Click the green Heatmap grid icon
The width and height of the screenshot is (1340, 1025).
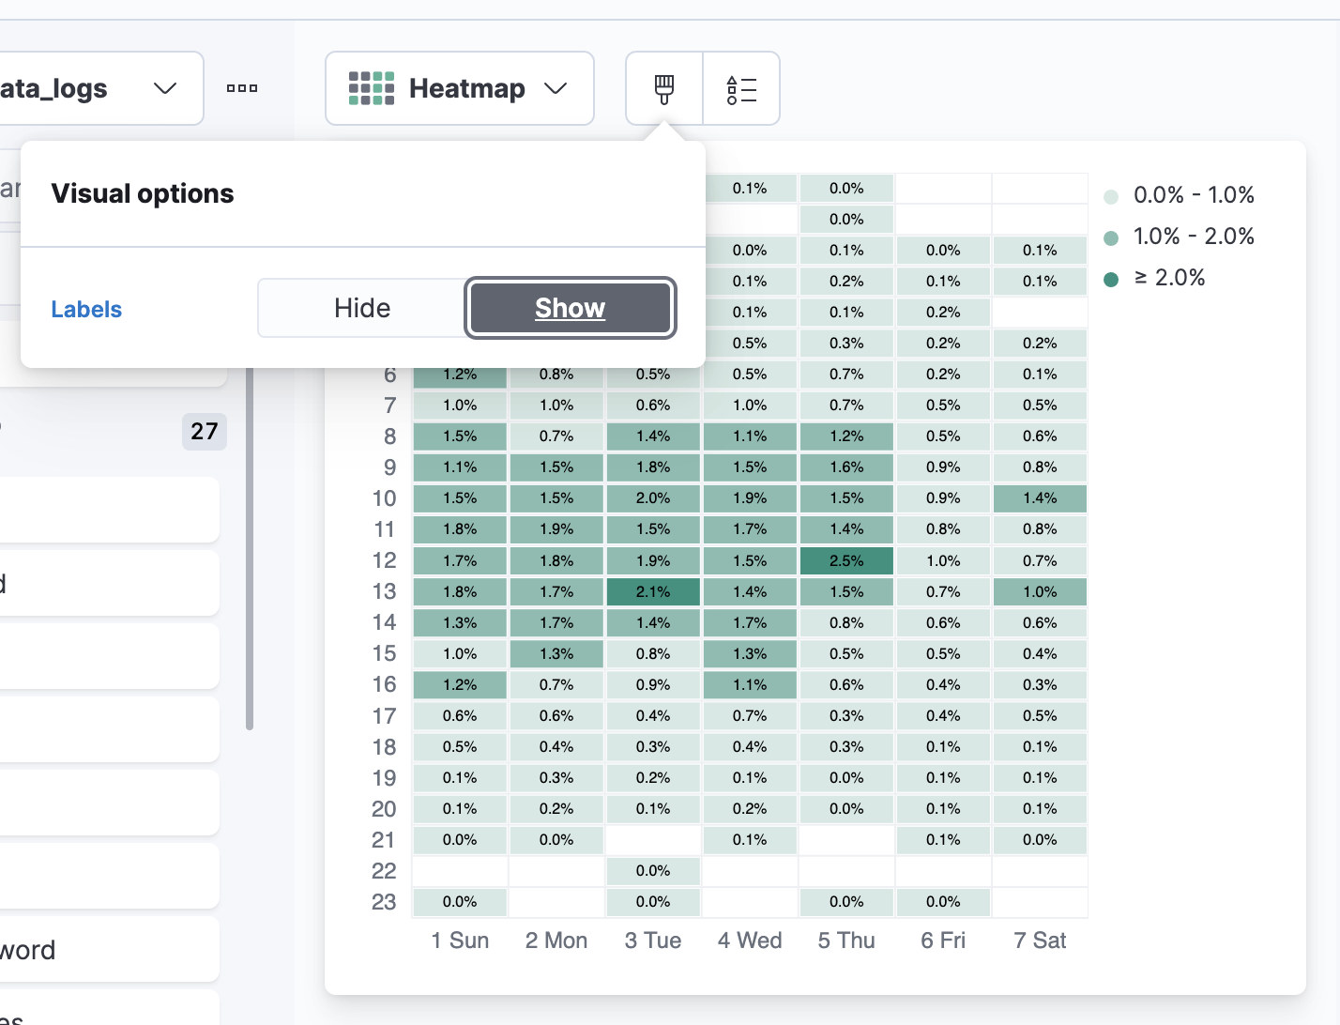coord(370,87)
